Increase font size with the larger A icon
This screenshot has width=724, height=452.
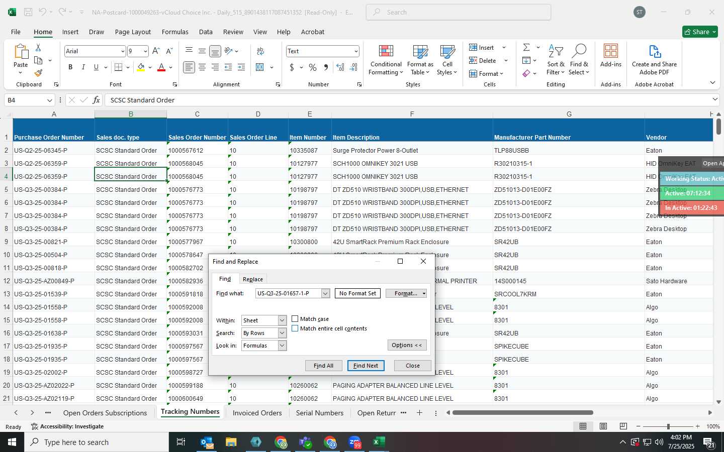156,51
